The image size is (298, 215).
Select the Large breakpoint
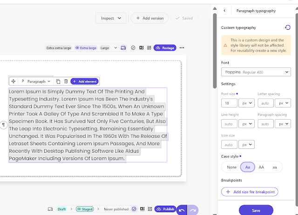pyautogui.click(x=105, y=48)
